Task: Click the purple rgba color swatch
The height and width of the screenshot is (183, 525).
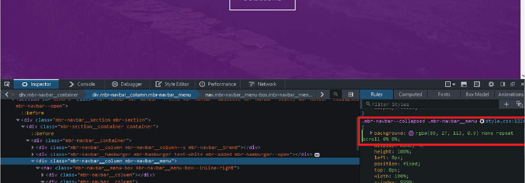Action: tap(411, 133)
